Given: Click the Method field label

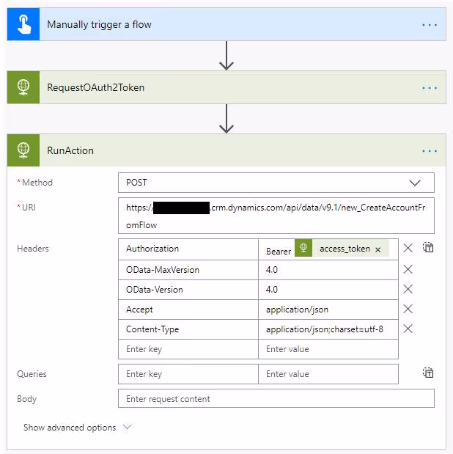Looking at the screenshot, I should pos(37,183).
